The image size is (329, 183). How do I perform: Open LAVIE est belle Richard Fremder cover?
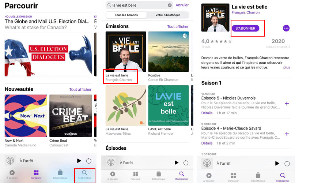tap(169, 105)
